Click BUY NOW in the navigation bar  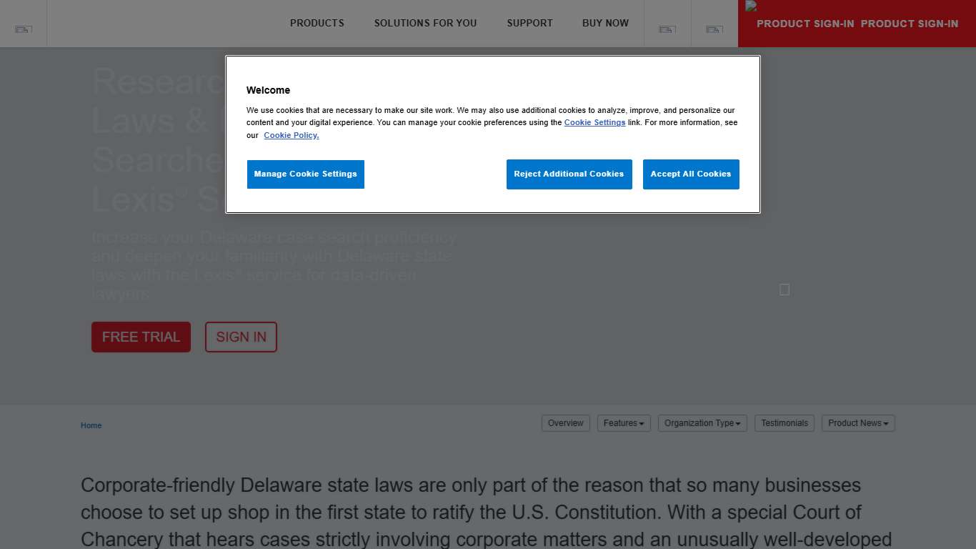(x=605, y=23)
